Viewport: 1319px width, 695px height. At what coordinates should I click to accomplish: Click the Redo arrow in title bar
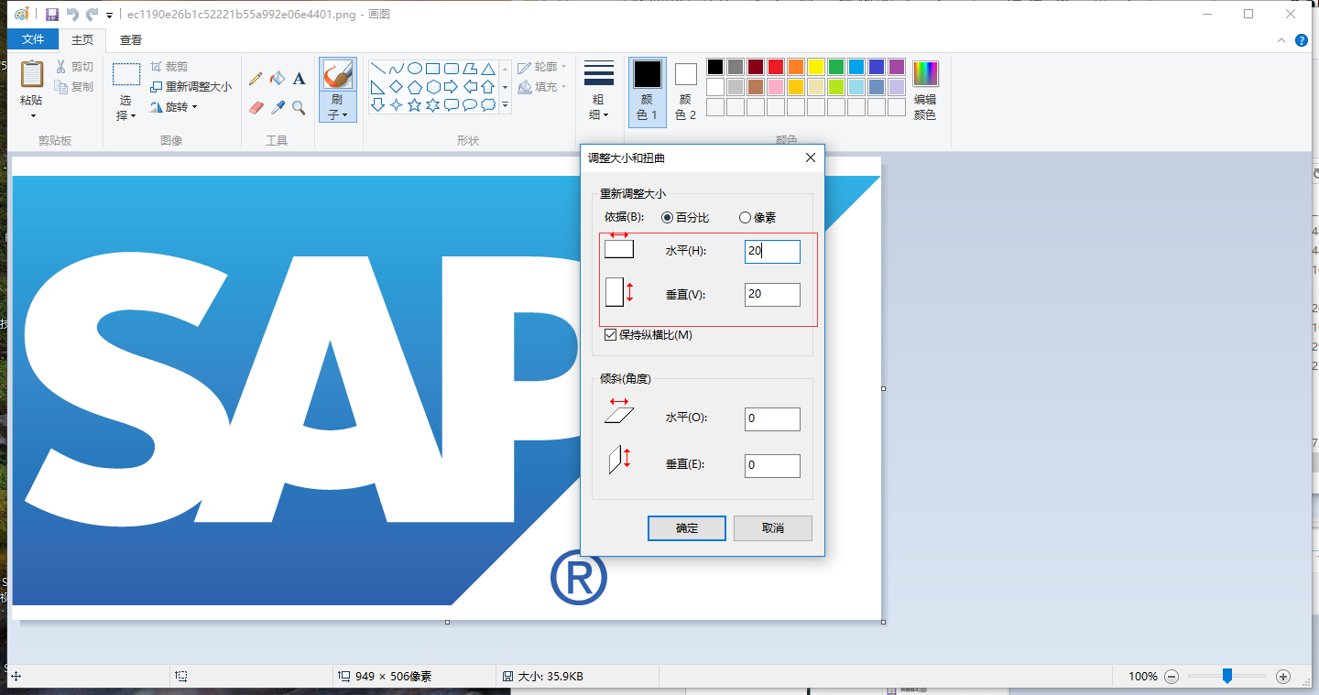tap(93, 15)
